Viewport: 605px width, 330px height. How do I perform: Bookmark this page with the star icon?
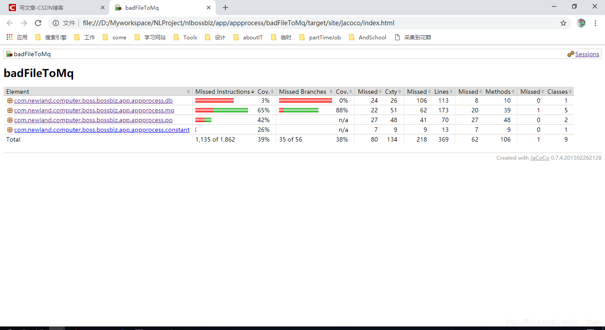563,23
